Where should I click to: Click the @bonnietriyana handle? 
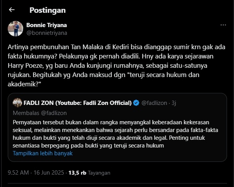click(46, 33)
